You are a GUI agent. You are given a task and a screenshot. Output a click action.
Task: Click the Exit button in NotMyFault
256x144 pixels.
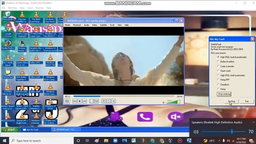tap(247, 101)
